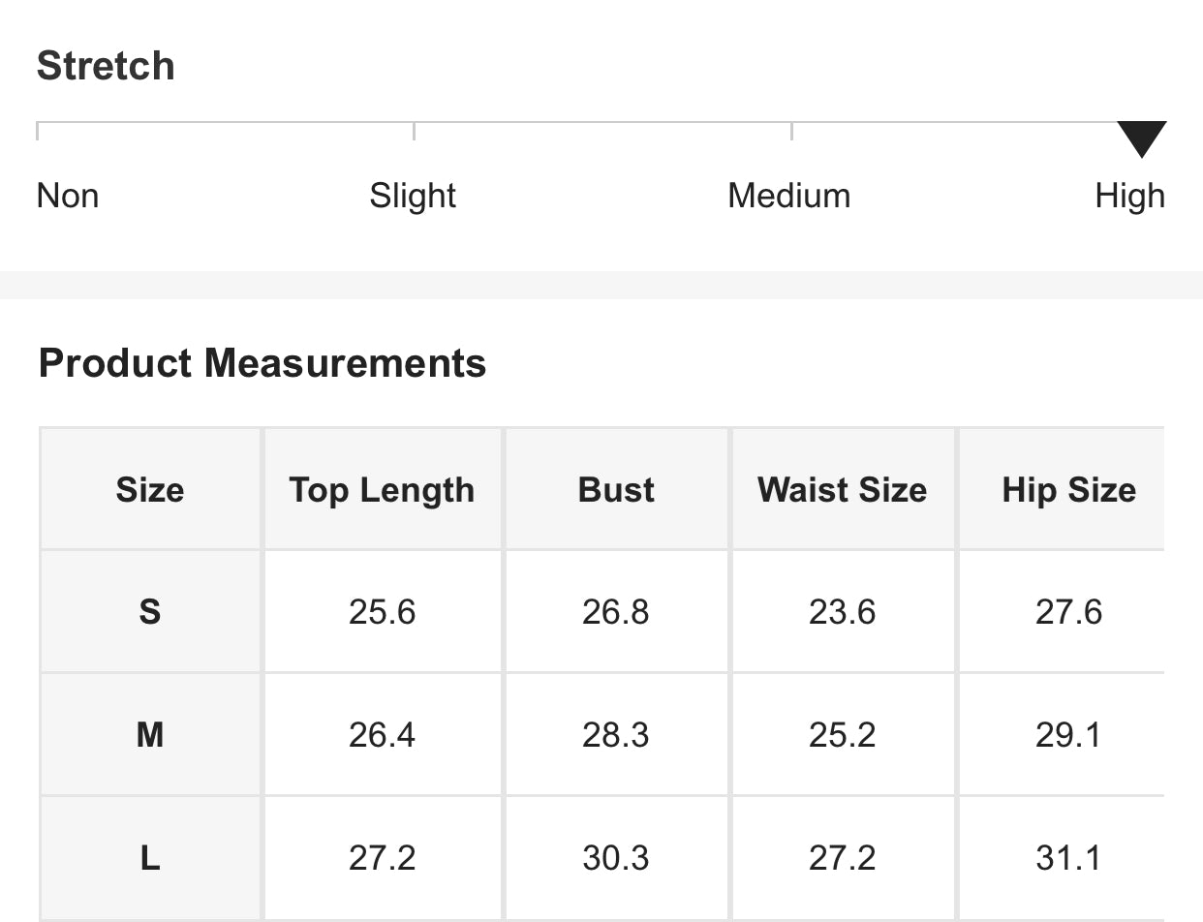
Task: Select the S size row label
Action: click(150, 612)
